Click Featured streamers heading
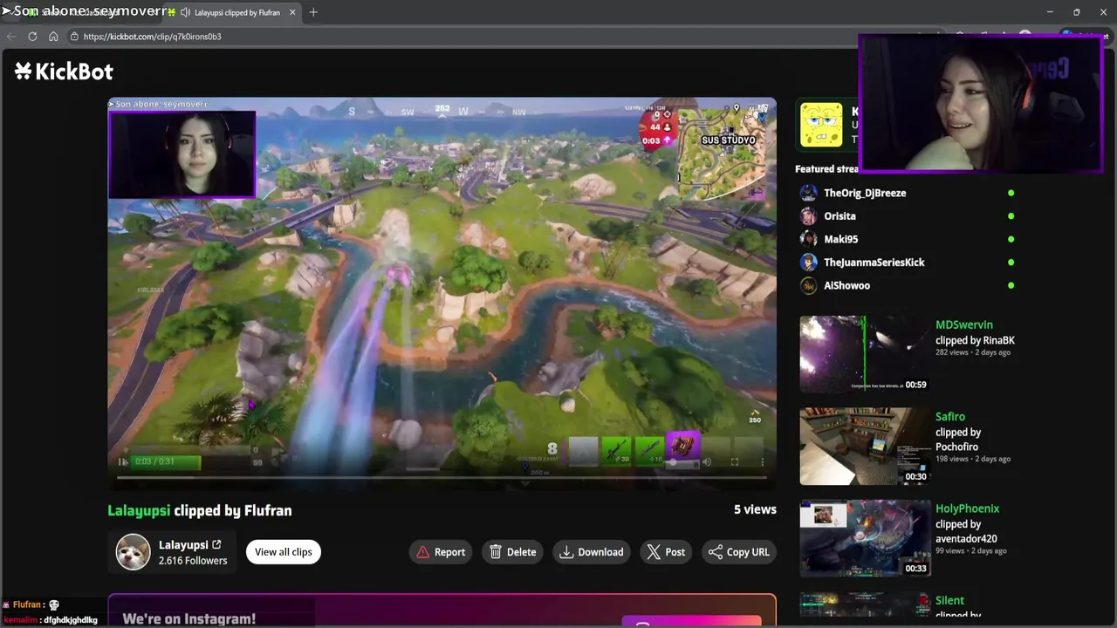This screenshot has width=1117, height=628. [826, 169]
